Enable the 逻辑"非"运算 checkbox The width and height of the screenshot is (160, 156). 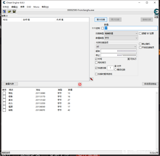pos(140,33)
